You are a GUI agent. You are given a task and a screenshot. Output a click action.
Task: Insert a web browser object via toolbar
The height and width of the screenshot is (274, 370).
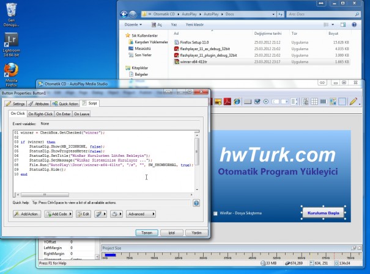[x=237, y=102]
